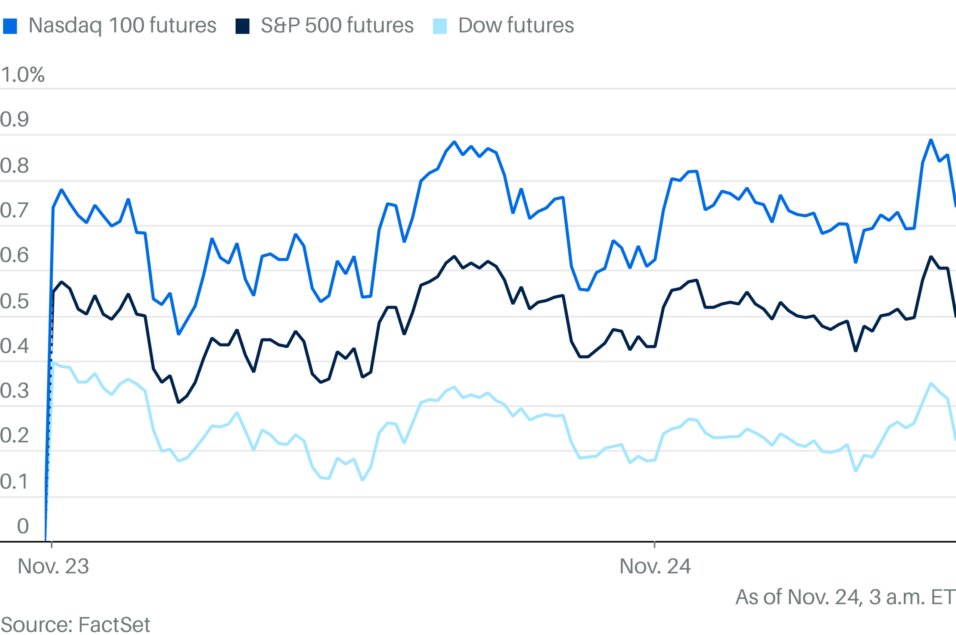956x635 pixels.
Task: Click the 0.8 y-axis label
Action: (15, 166)
